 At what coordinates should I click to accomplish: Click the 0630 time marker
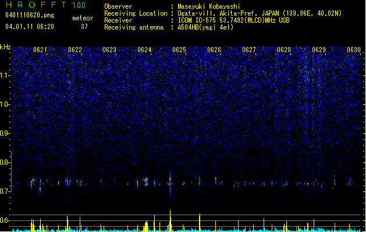(354, 50)
